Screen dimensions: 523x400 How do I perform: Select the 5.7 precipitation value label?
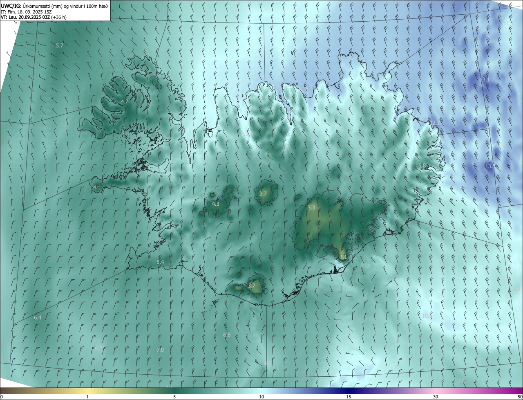(x=60, y=45)
